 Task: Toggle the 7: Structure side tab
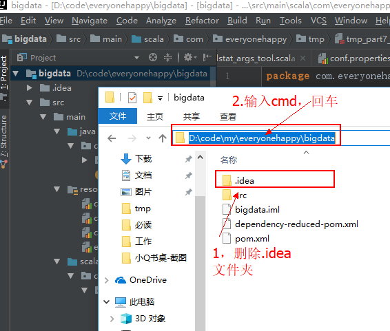[x=4, y=136]
